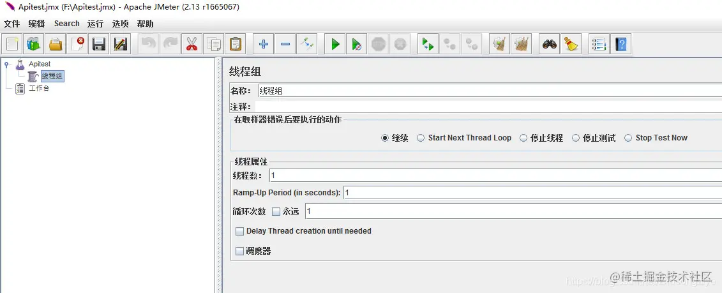The image size is (722, 293).
Task: Select 工作台 workbench tree item
Action: pyautogui.click(x=39, y=88)
